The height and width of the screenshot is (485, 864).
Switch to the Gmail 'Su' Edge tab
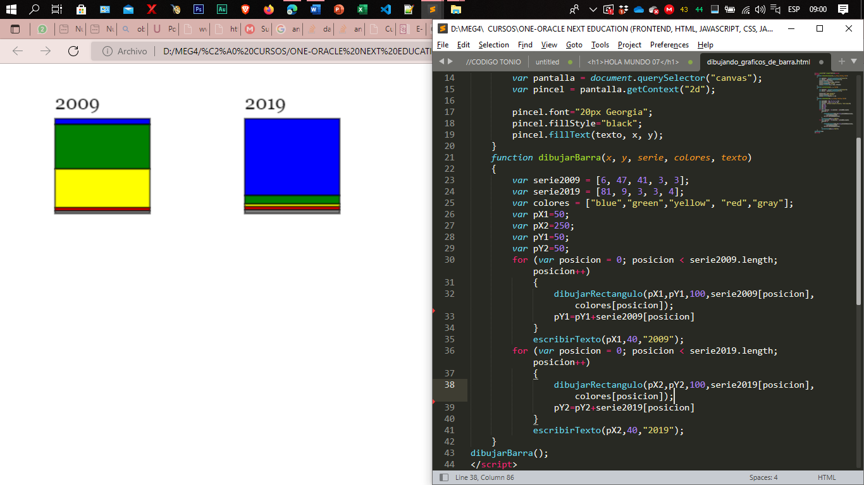tap(258, 29)
